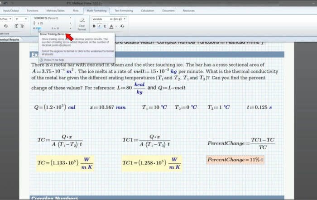Click the Undo icon in title bar
The height and width of the screenshot is (200, 317).
6,3
